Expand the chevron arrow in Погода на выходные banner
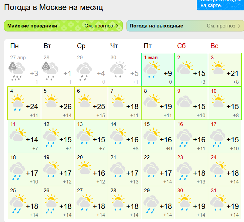This screenshot has width=244, height=222. click(x=239, y=26)
